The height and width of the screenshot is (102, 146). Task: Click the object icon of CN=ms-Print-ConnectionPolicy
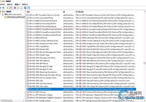pyautogui.click(x=27, y=18)
